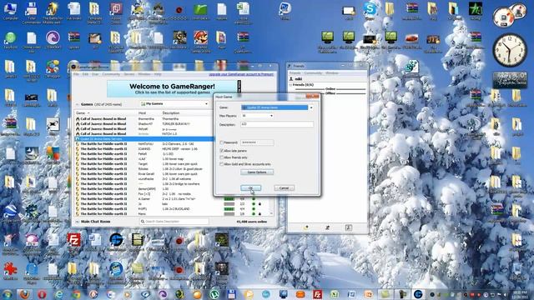Open the File menu in GameRanger
Viewport: 534px width, 300px height.
[76, 74]
